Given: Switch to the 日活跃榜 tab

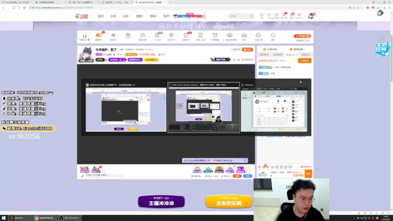Looking at the screenshot, I should pos(264,55).
